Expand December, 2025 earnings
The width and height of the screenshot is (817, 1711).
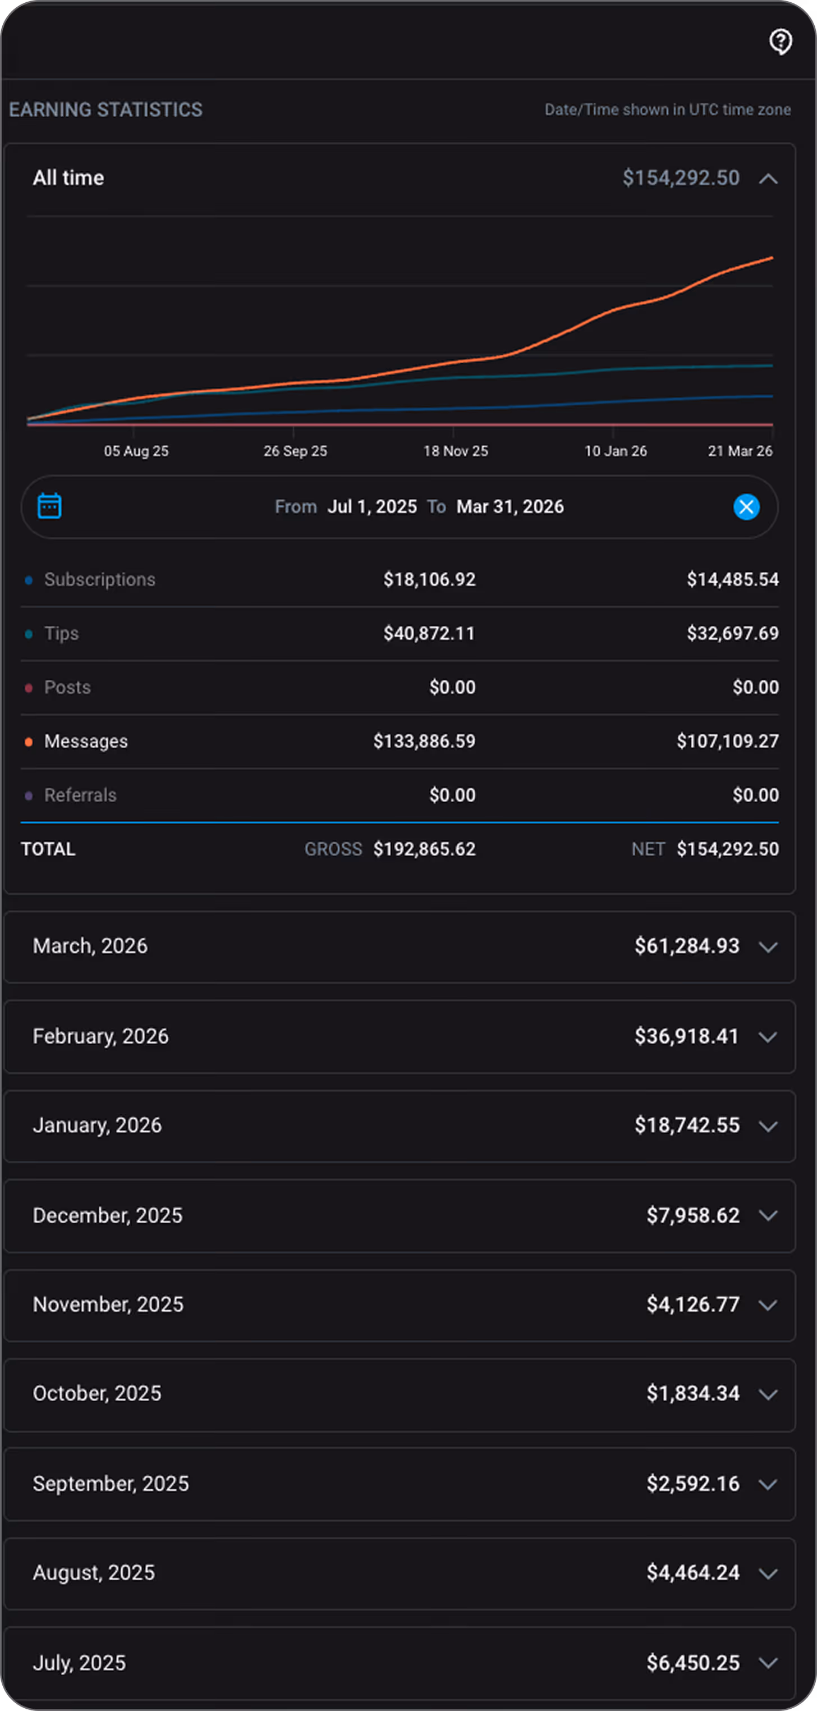(x=768, y=1215)
